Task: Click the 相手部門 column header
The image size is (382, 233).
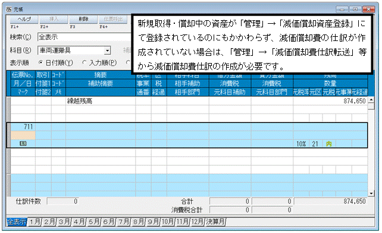Action: point(187,92)
